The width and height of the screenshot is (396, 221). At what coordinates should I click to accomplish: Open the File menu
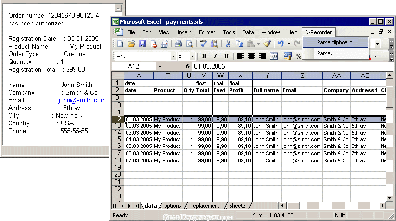coord(131,32)
